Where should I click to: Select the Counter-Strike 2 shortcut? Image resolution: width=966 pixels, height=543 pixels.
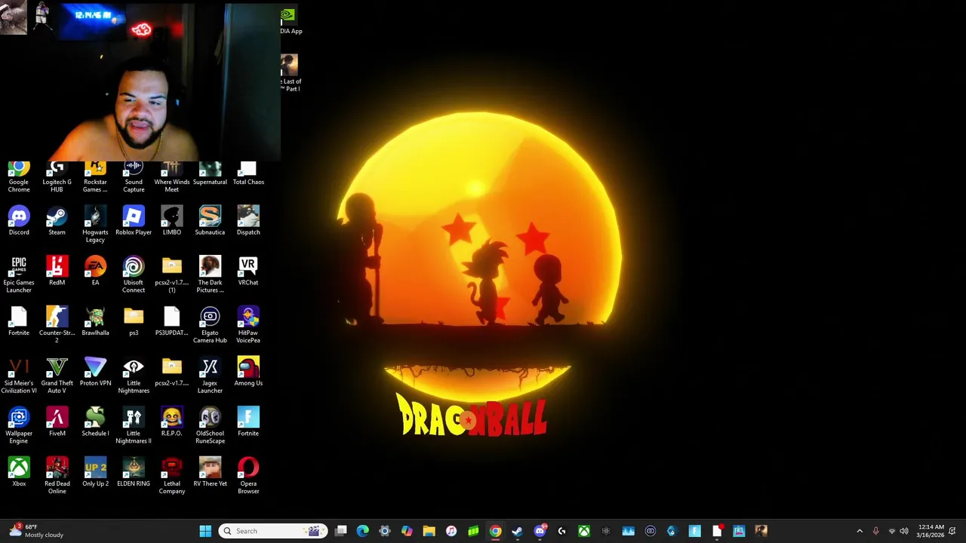(57, 325)
